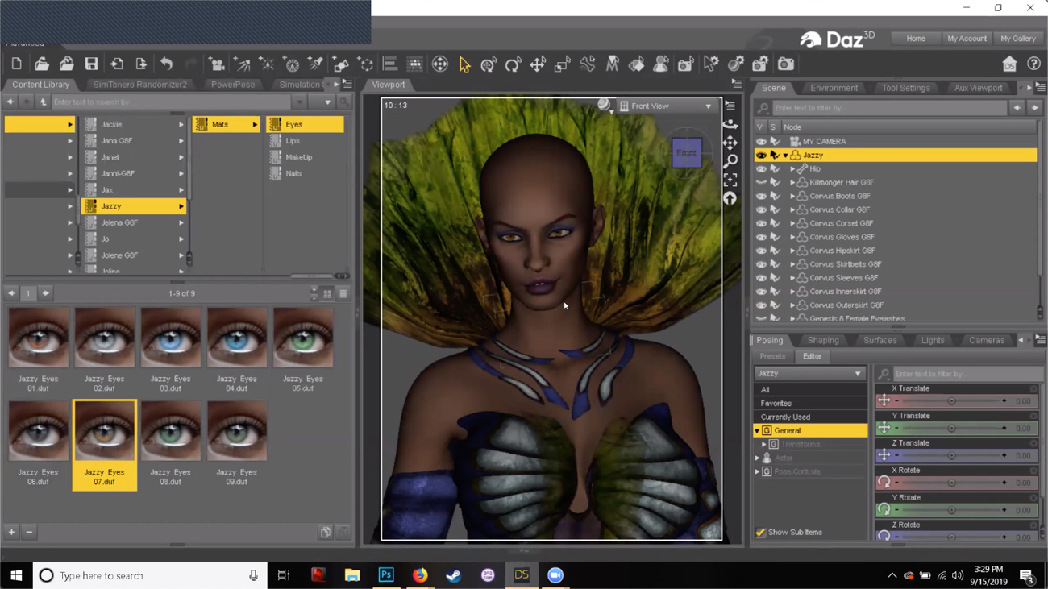The height and width of the screenshot is (589, 1048).
Task: Select the Rotate tool icon
Action: click(513, 64)
